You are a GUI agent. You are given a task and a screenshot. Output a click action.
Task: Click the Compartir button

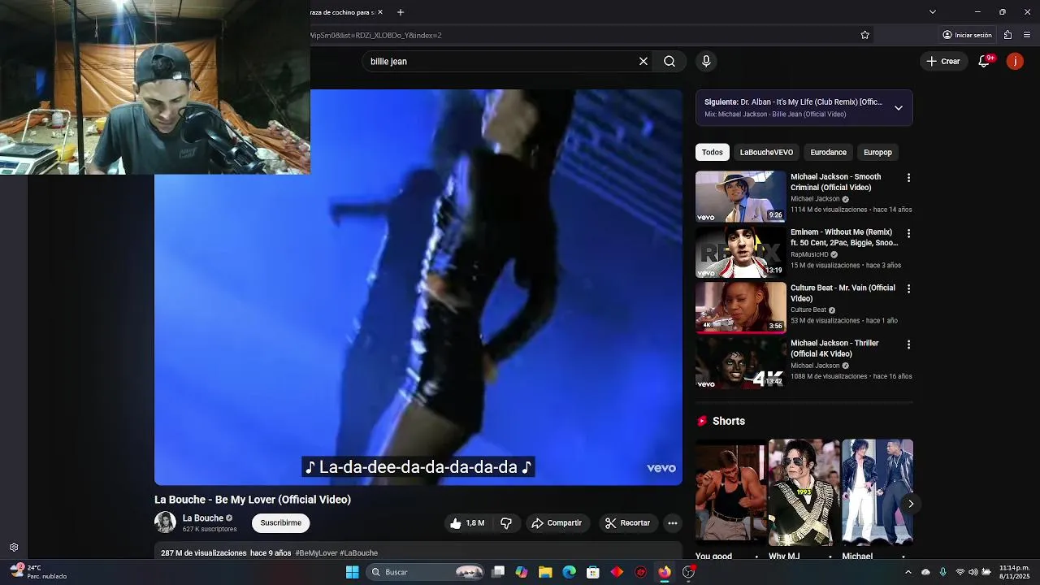pos(557,523)
